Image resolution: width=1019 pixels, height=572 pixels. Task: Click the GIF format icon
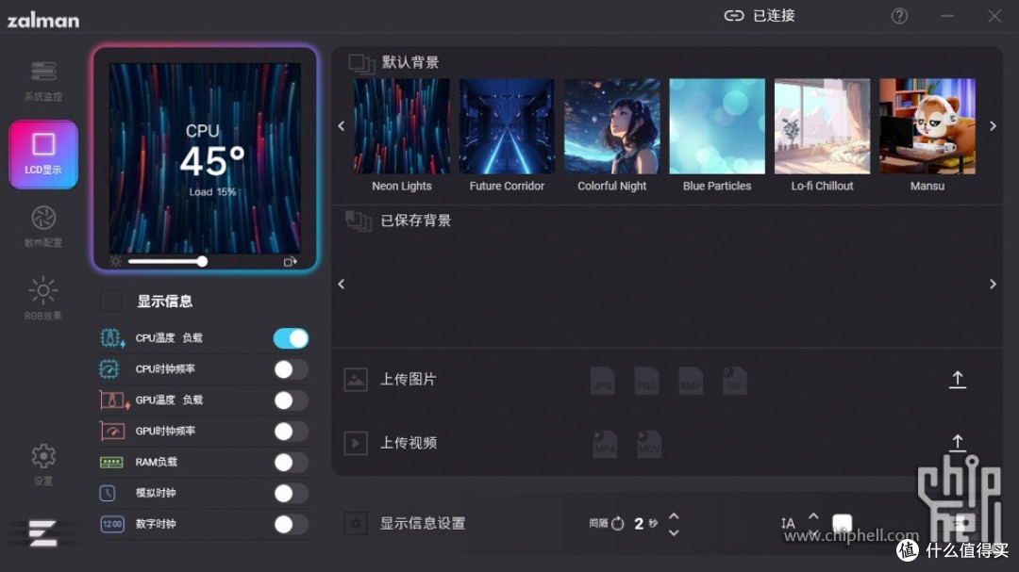pos(735,381)
